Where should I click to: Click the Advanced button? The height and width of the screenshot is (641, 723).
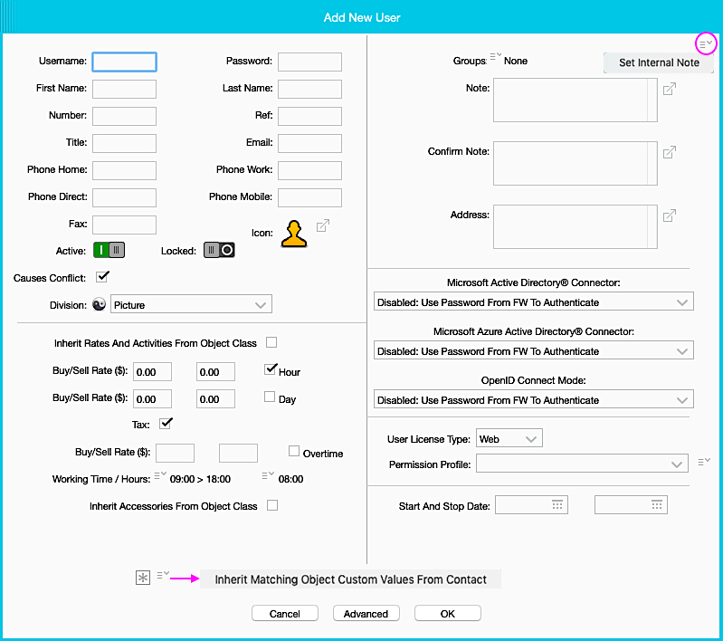coord(366,613)
